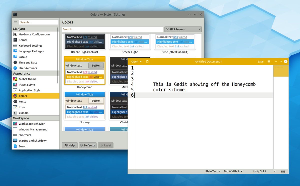Click the Icons icon in sidebar

(x=15, y=107)
